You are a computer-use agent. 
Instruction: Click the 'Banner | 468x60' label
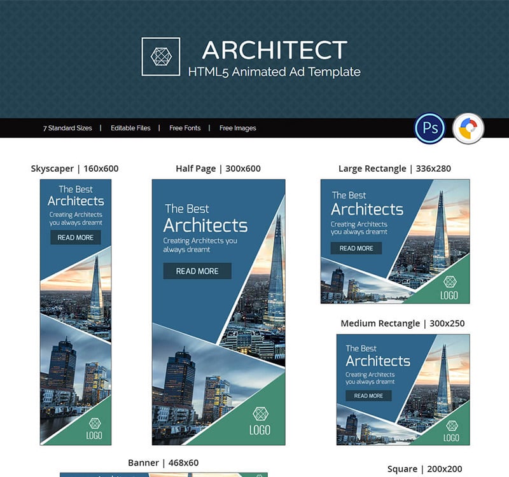click(x=164, y=462)
